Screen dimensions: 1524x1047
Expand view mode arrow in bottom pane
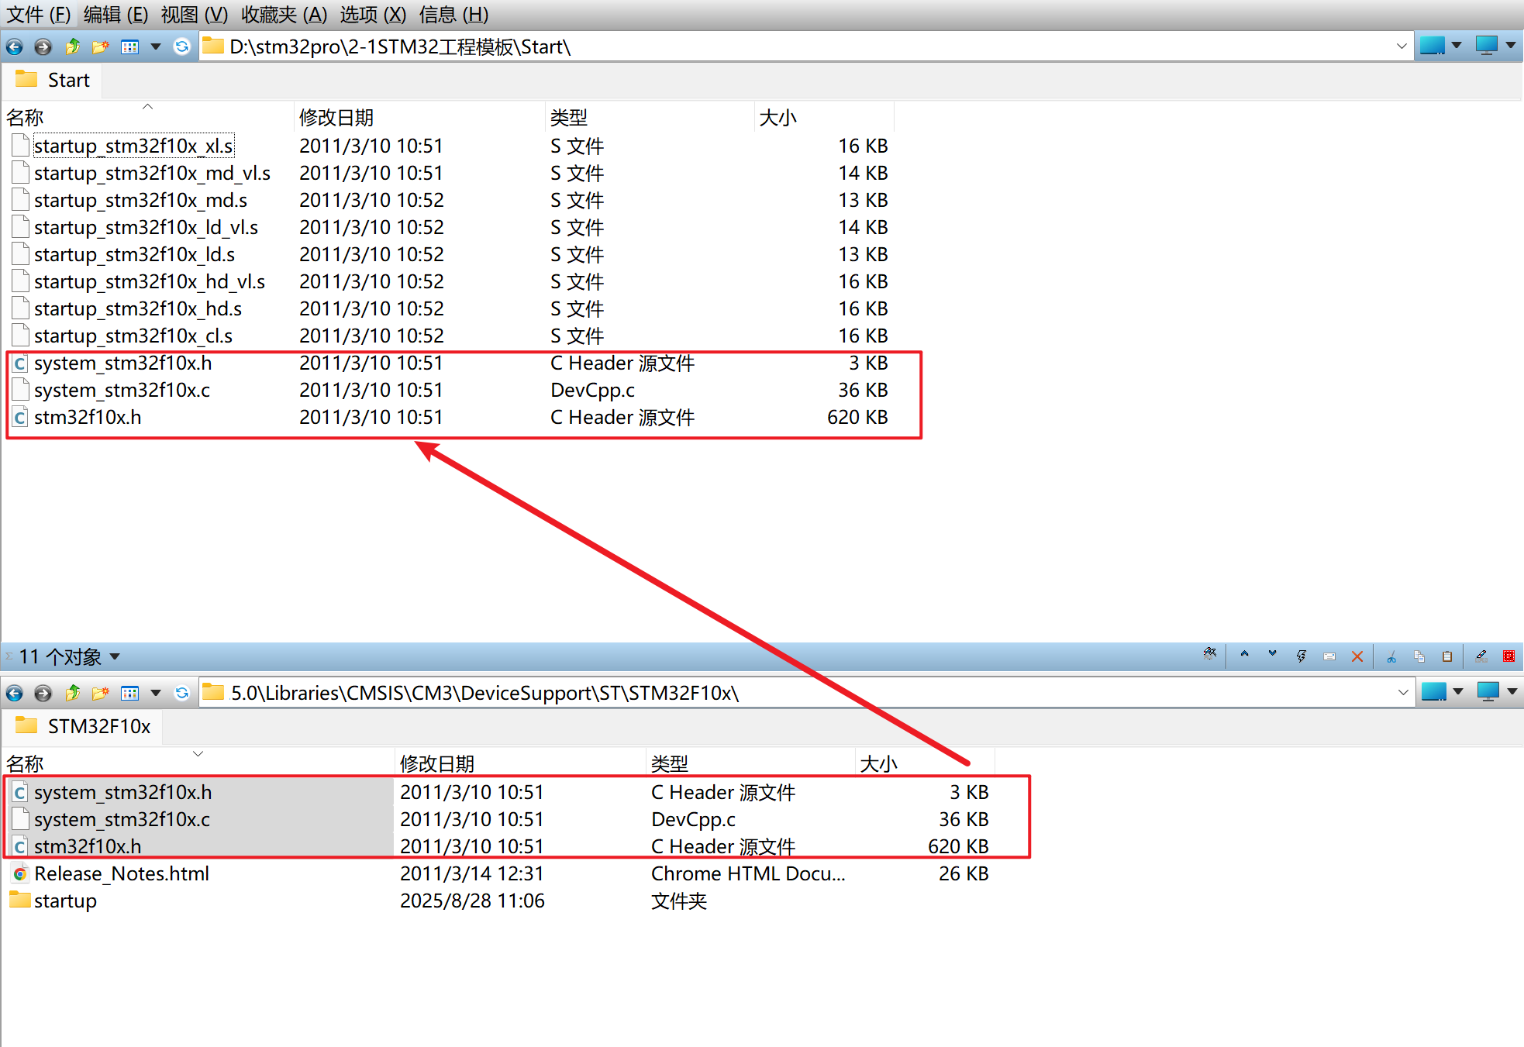(x=156, y=693)
